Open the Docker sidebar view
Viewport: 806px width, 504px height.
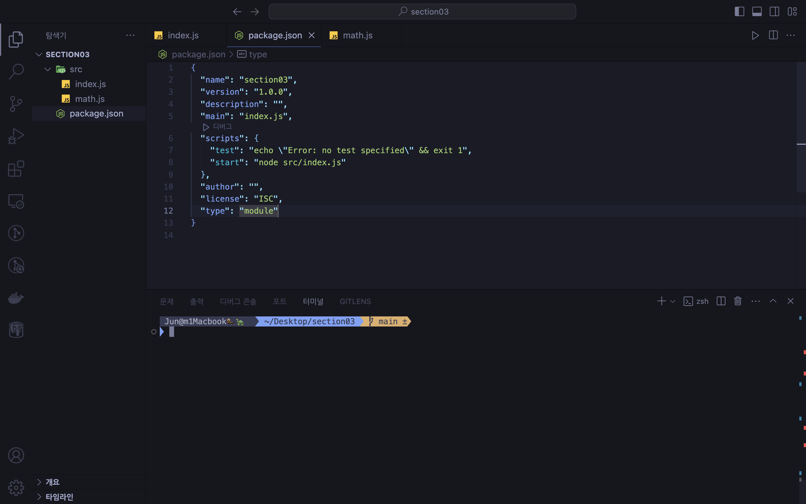click(16, 297)
